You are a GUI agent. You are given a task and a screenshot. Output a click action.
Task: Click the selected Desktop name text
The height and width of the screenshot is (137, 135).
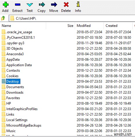(13, 82)
